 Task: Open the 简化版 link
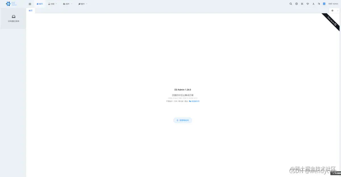click(181, 101)
